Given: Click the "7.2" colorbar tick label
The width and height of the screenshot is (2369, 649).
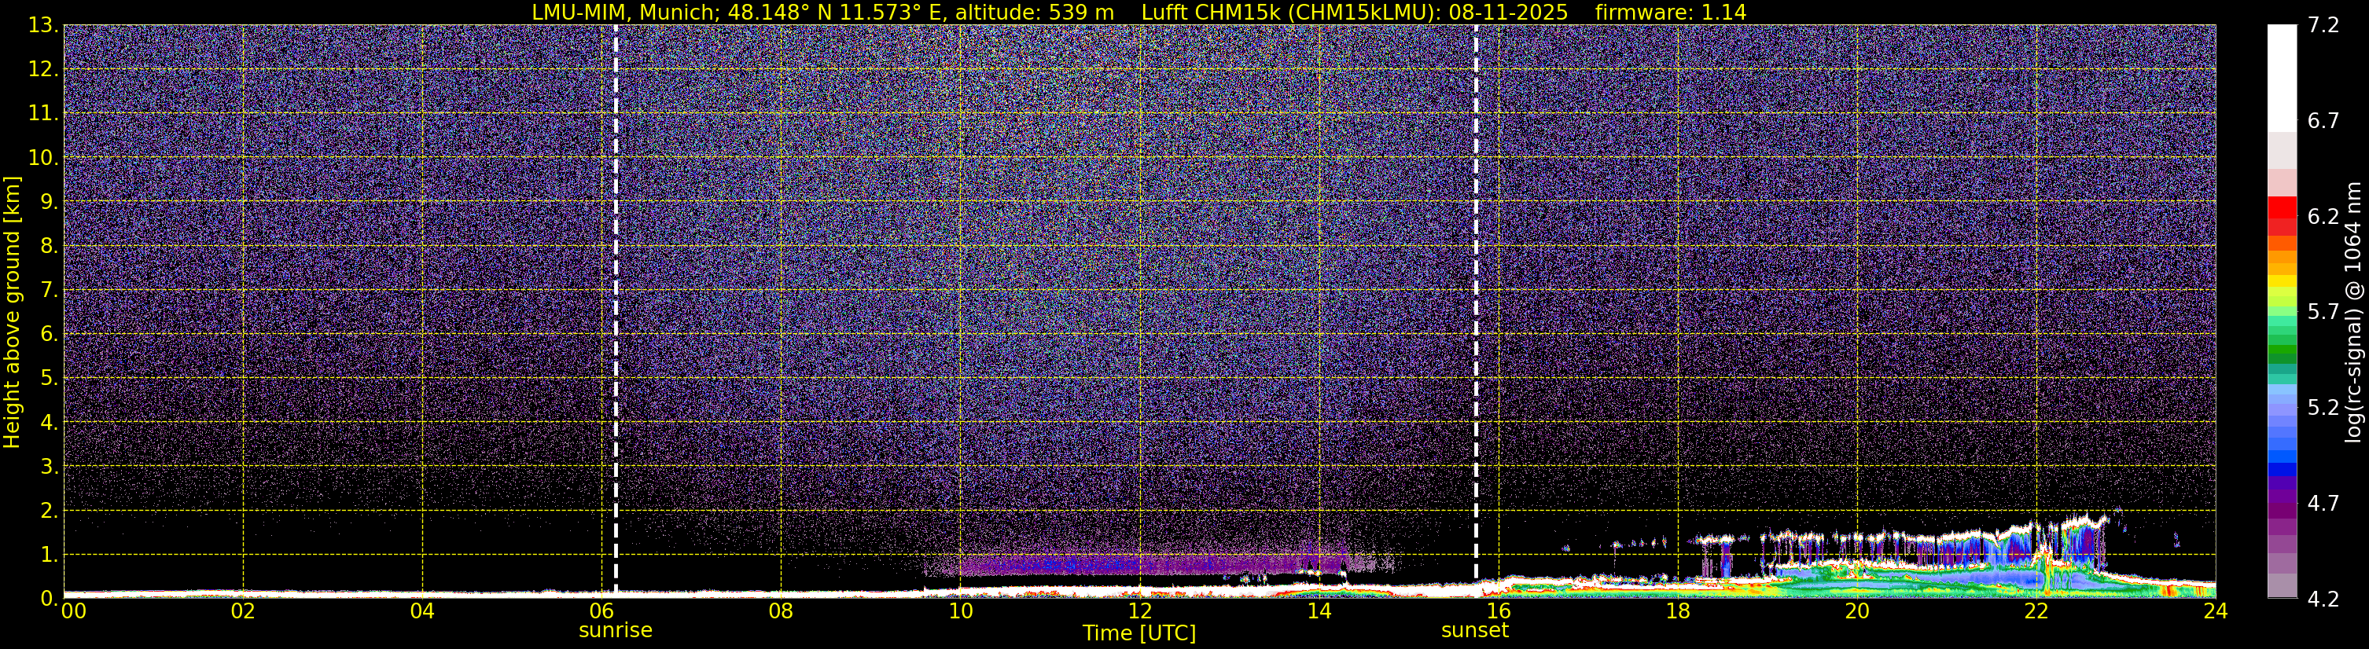Looking at the screenshot, I should pyautogui.click(x=2324, y=26).
